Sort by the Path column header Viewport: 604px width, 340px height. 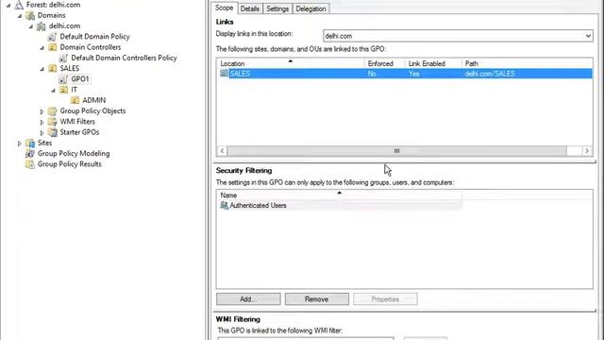click(527, 63)
